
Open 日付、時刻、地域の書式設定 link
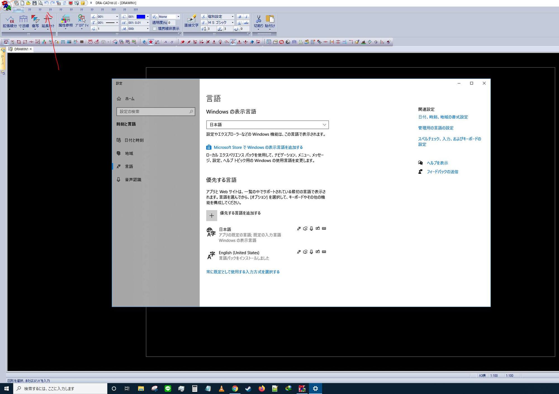[443, 117]
